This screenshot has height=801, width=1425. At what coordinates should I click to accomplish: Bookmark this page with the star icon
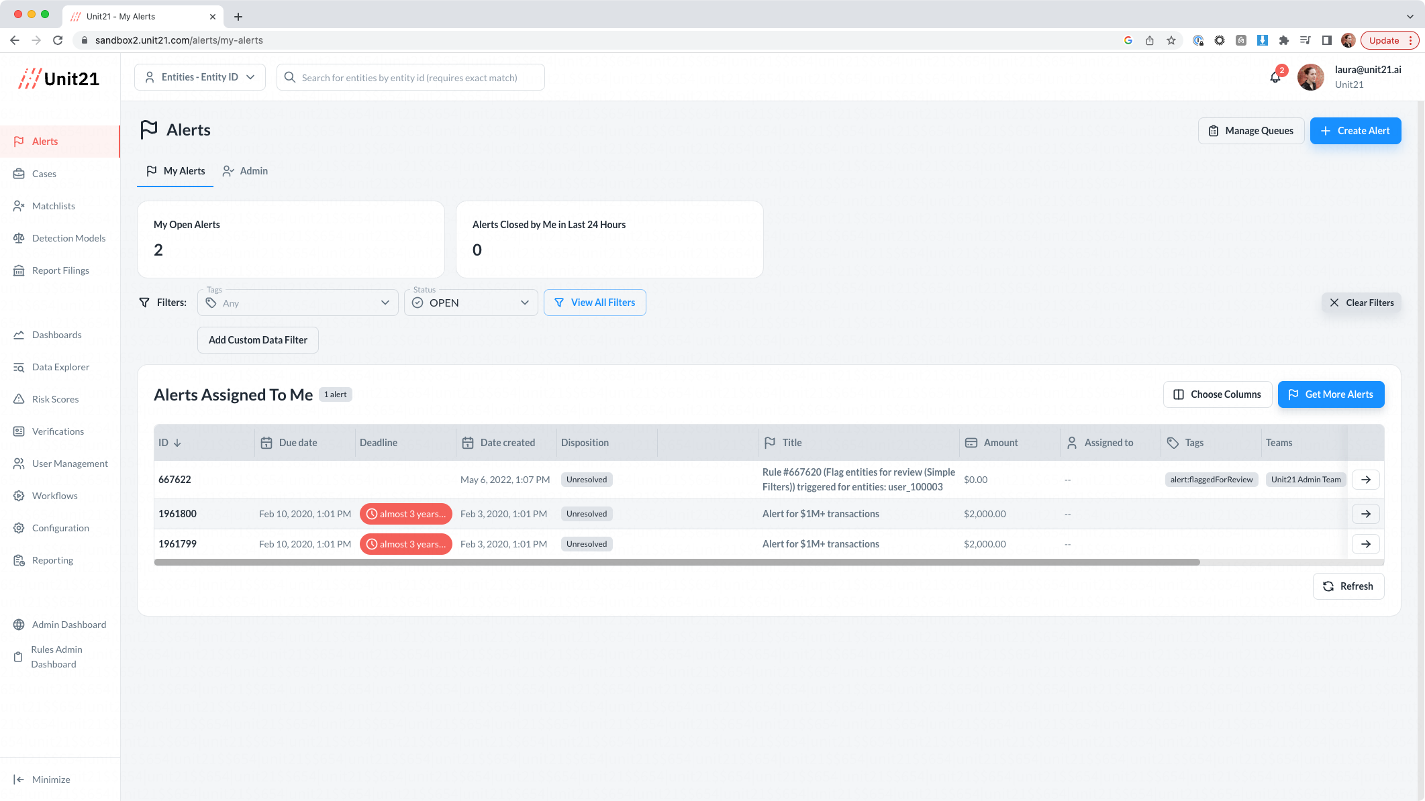1171,40
